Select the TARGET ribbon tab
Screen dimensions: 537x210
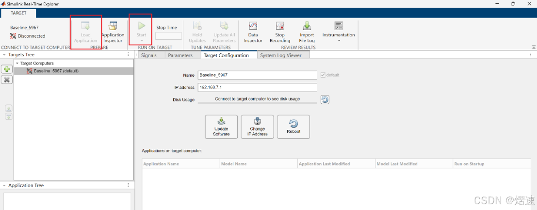point(18,13)
